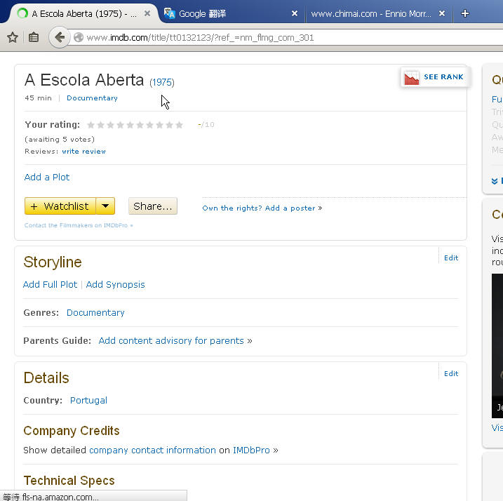Screen dimensions: 503x501
Task: Click the Add a Plot link
Action: tap(47, 177)
